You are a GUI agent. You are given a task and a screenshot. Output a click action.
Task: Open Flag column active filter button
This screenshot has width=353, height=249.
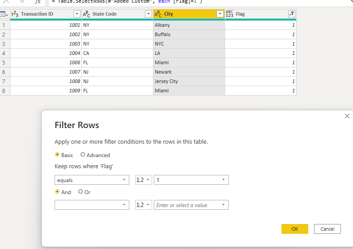click(x=292, y=14)
